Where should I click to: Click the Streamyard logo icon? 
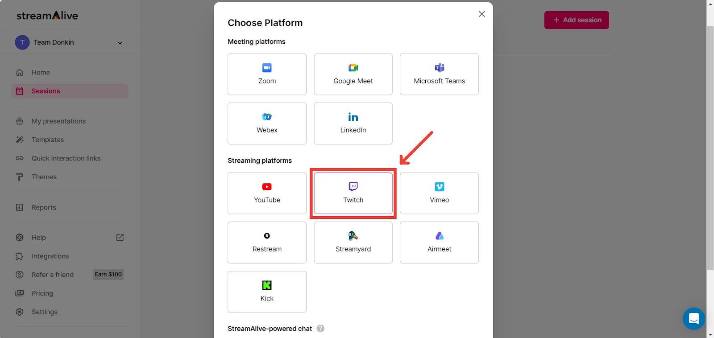353,235
